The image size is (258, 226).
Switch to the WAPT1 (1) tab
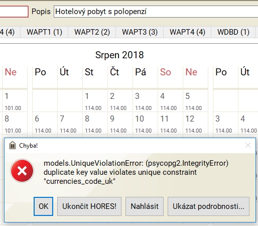pyautogui.click(x=44, y=32)
